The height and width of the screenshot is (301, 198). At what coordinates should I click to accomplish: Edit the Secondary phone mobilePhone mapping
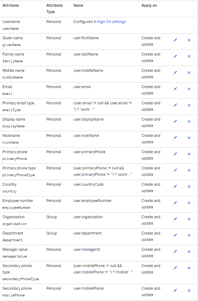(175, 290)
